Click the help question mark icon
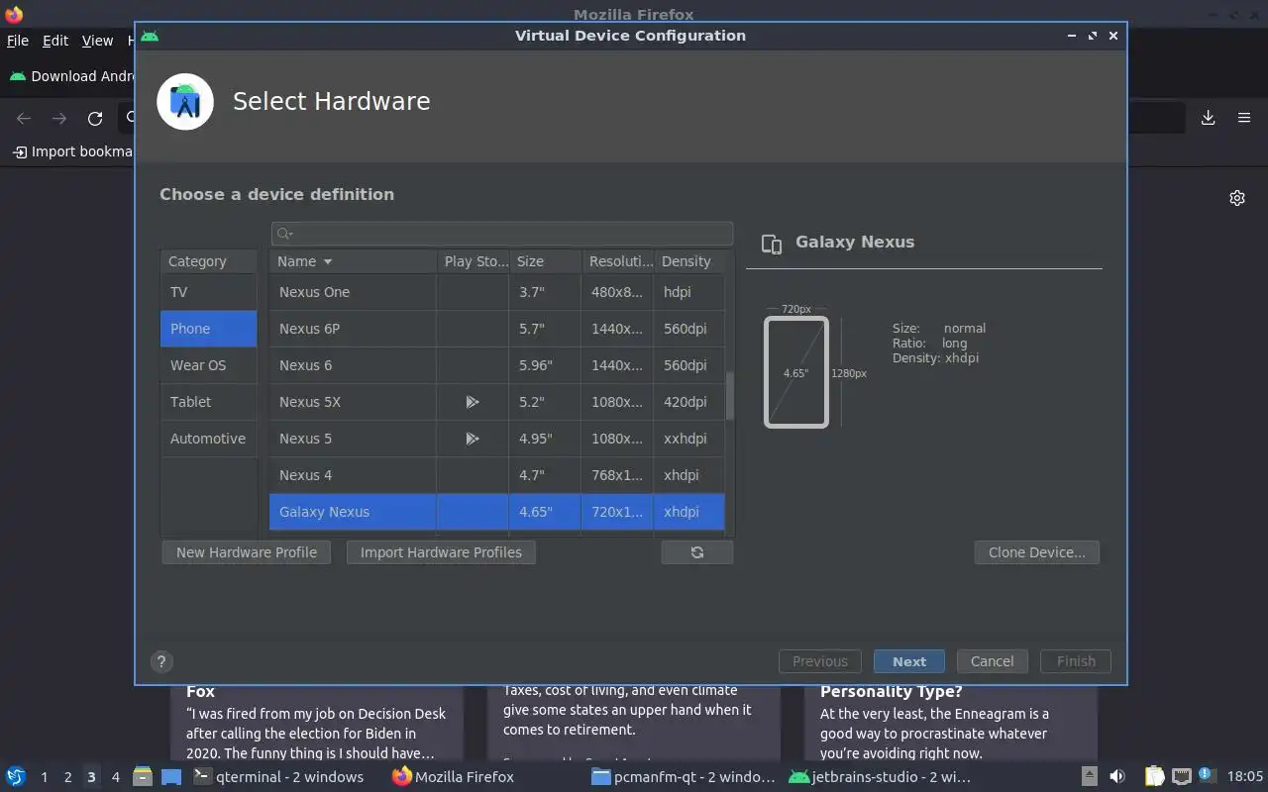Screen dimensions: 1268x792 161,662
